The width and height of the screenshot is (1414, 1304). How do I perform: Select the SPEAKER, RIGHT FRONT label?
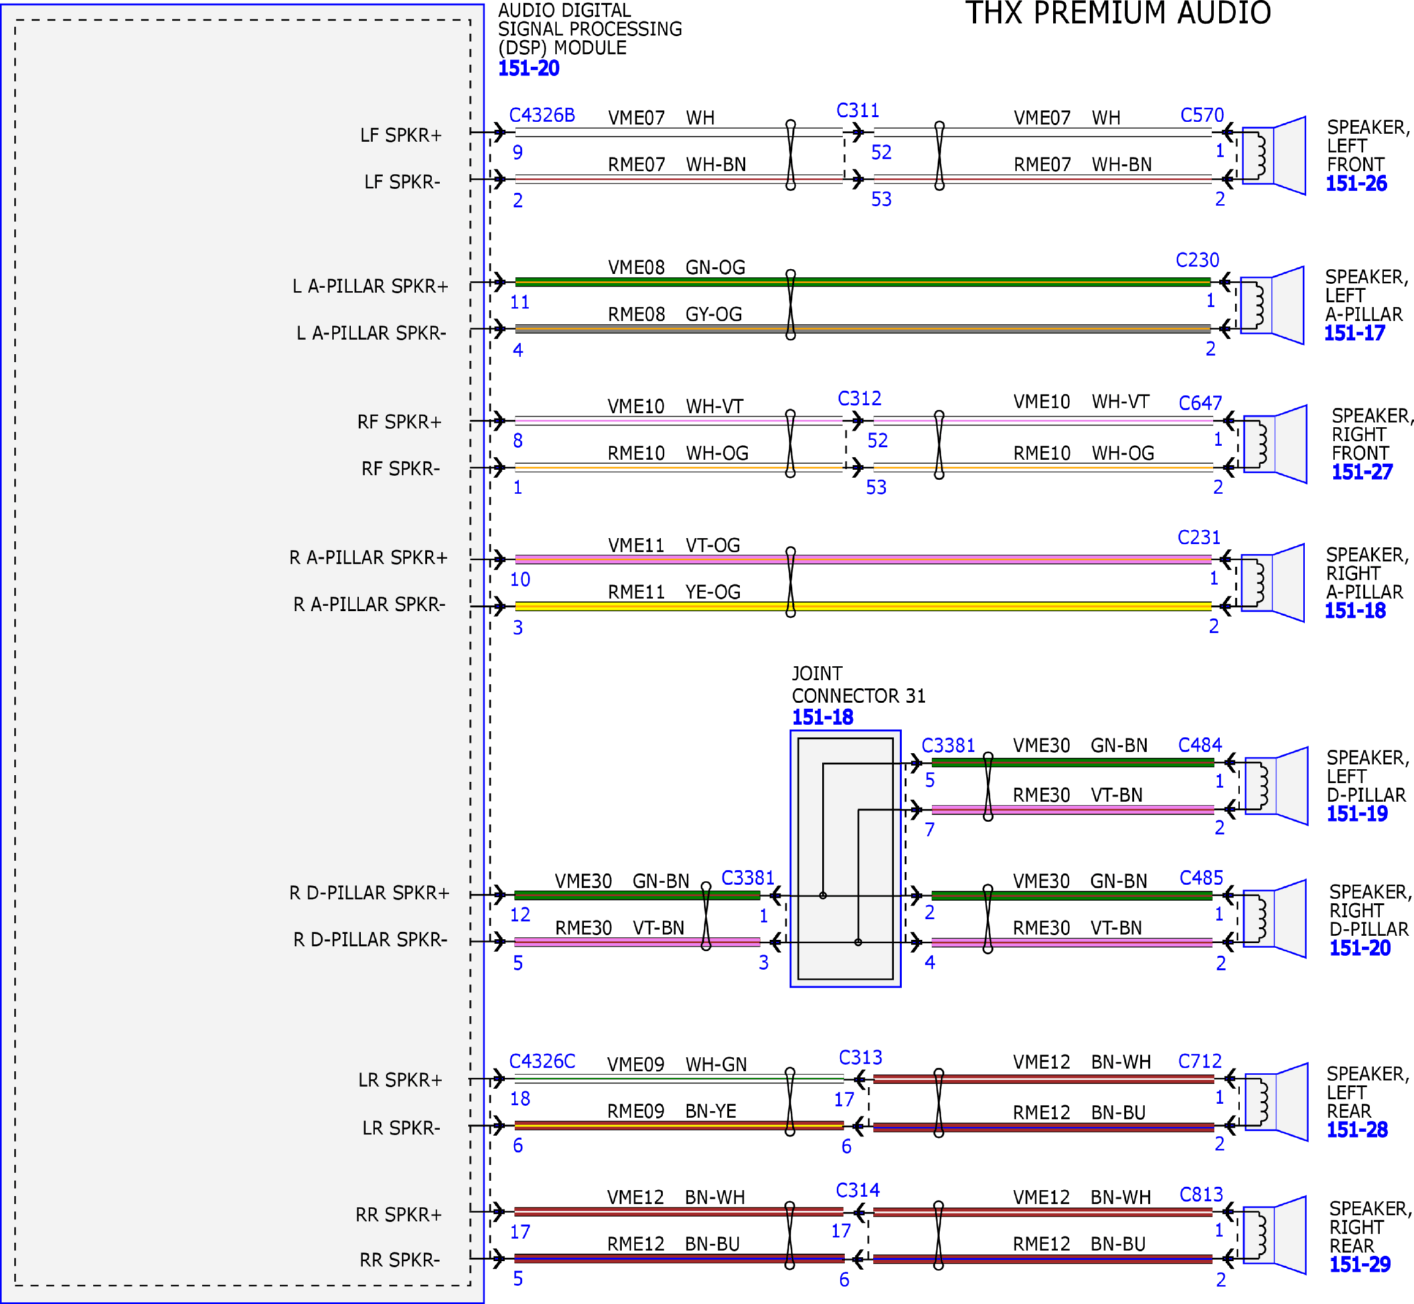coord(1372,435)
